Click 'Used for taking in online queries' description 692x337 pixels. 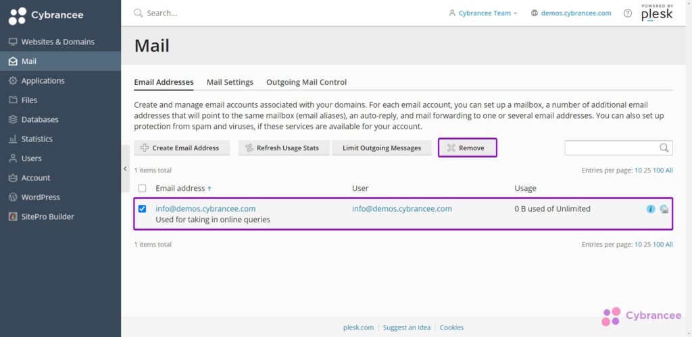(213, 219)
